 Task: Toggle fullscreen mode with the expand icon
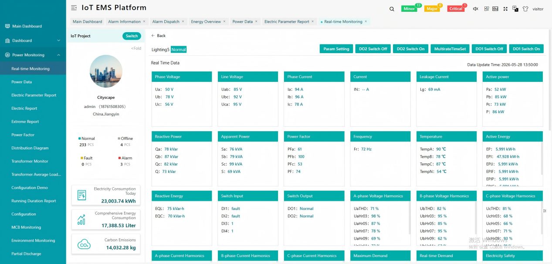[x=505, y=9]
